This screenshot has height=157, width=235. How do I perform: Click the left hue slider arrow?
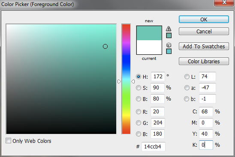pyautogui.click(x=119, y=81)
